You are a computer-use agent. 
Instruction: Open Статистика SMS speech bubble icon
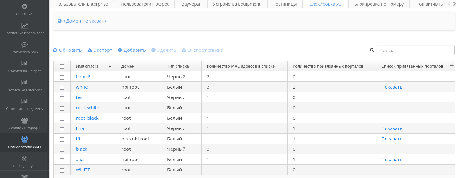pos(25,45)
